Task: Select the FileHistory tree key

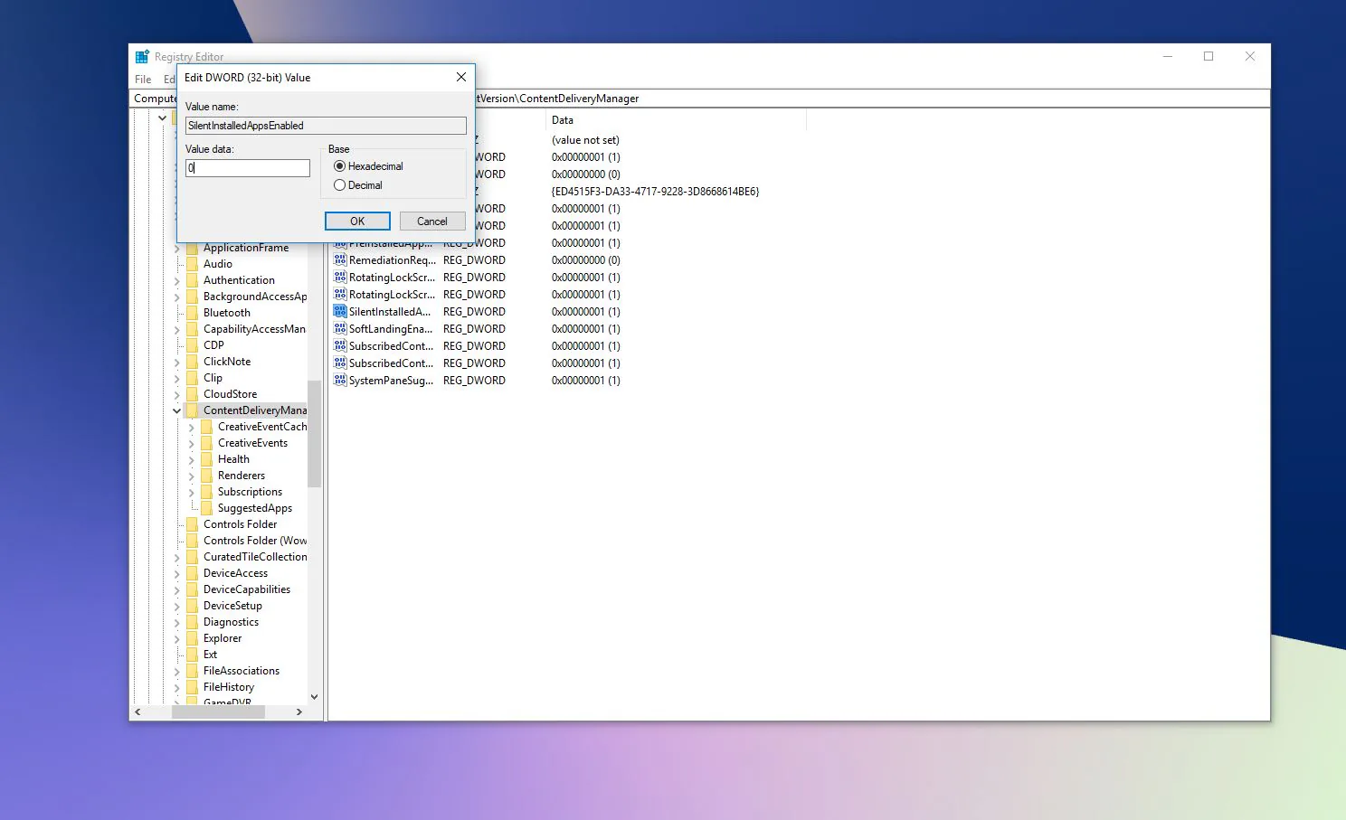Action: tap(229, 687)
